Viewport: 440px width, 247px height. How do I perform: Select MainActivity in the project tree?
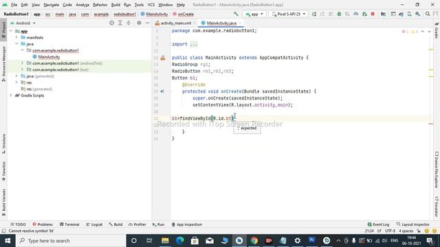pyautogui.click(x=49, y=57)
